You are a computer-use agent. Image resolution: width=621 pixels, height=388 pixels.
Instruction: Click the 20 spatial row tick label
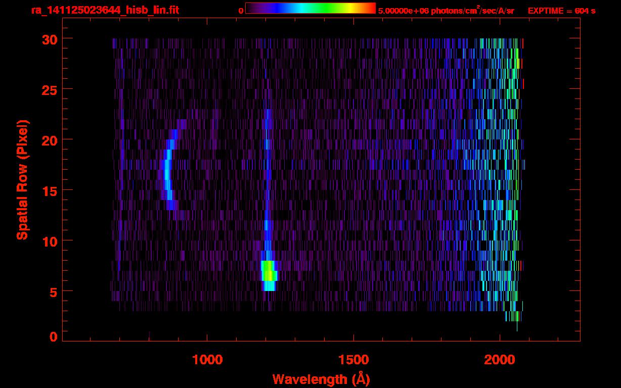50,140
